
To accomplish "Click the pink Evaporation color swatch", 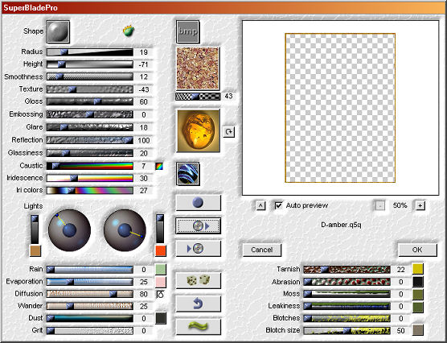I will [161, 282].
